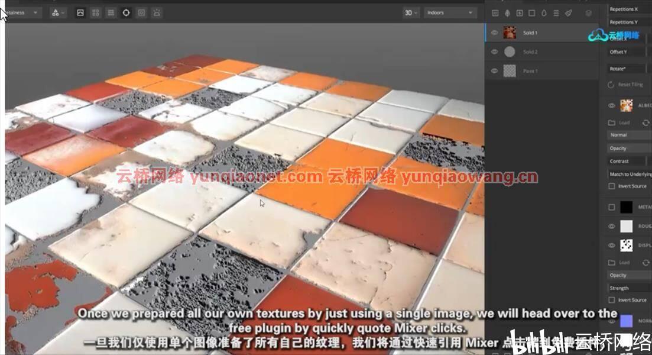Add a surface layer with the leaf icon
This screenshot has width=652, height=355.
coord(507,14)
